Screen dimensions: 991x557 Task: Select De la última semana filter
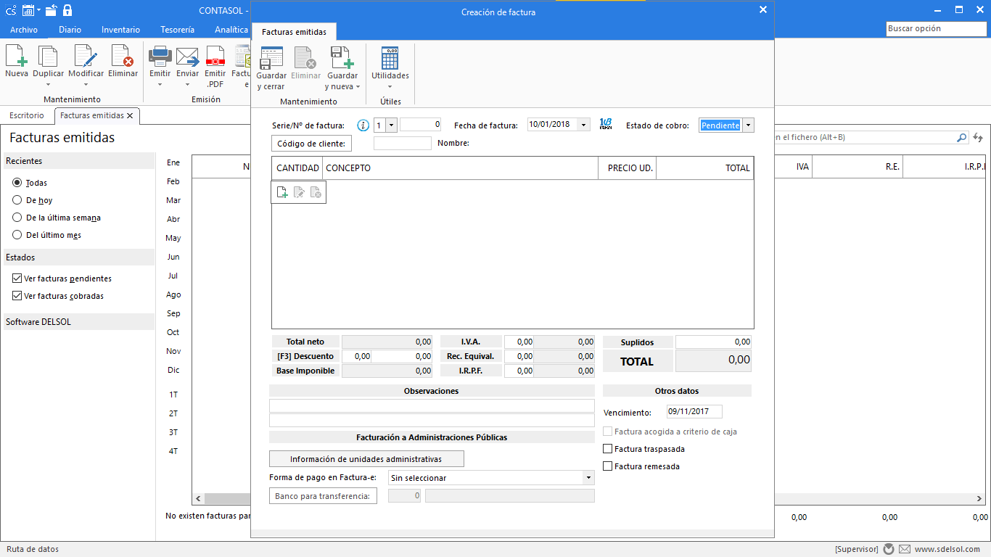pos(17,218)
